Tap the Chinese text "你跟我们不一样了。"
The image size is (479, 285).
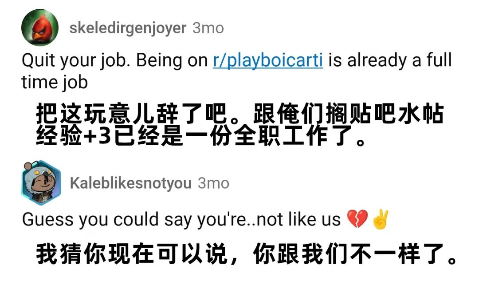(355, 255)
